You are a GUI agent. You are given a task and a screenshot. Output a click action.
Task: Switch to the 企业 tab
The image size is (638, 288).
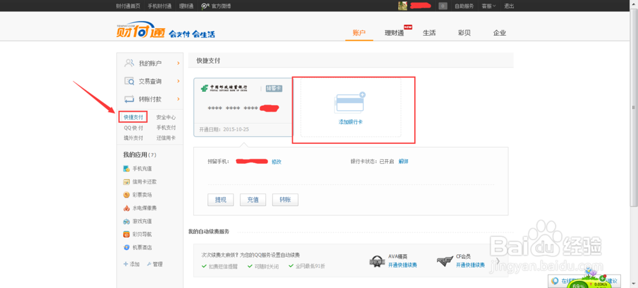pos(500,33)
